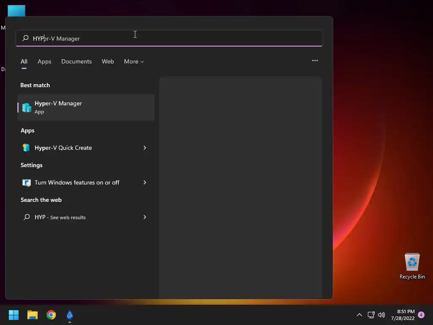Image resolution: width=433 pixels, height=325 pixels.
Task: Switch to the Documents search tab
Action: tap(77, 61)
